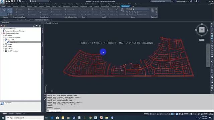
Task: Select the Output ribbon tab
Action: click(48, 6)
